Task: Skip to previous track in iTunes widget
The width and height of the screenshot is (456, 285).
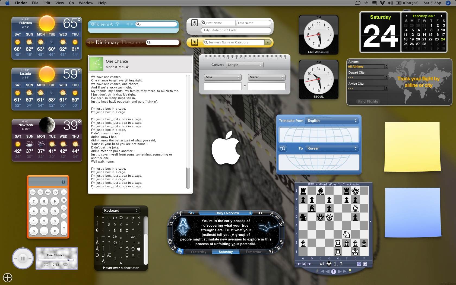Action: [x=15, y=258]
